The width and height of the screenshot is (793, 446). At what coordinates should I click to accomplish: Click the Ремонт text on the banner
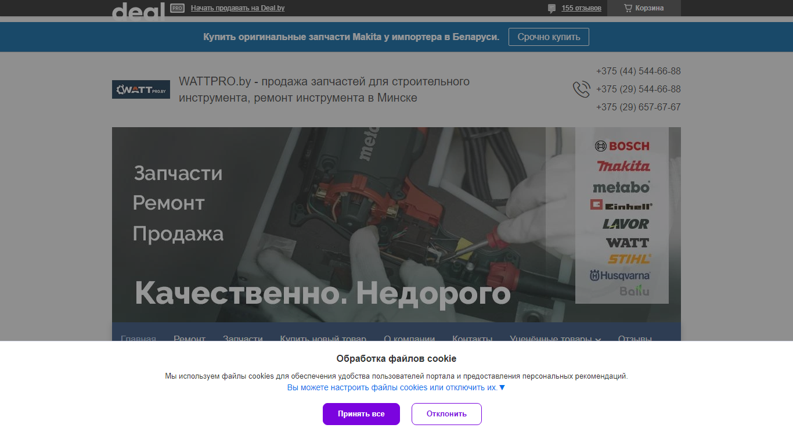[x=169, y=203]
